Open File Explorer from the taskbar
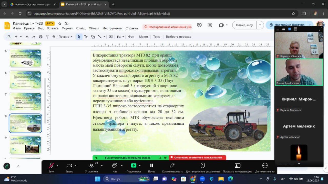The image size is (328, 184). (221, 179)
